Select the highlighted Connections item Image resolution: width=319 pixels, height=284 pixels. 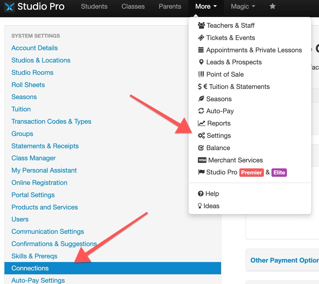click(x=113, y=268)
